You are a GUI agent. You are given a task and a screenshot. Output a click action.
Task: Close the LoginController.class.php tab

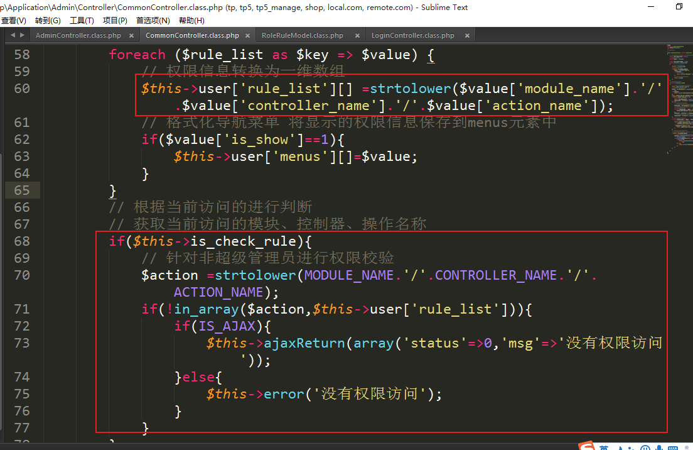[x=468, y=36]
